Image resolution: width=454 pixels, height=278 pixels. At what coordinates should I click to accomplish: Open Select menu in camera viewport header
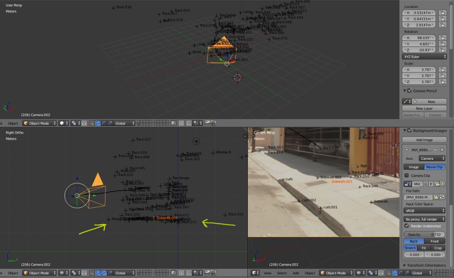(282, 273)
